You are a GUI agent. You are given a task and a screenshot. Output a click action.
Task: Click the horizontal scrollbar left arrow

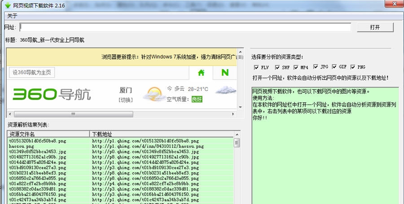10,114
